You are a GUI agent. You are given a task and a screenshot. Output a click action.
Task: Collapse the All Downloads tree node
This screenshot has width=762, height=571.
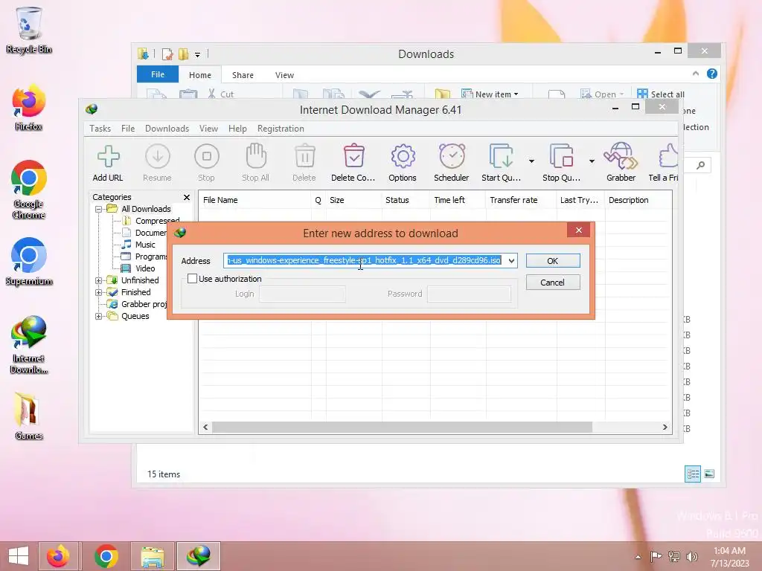tap(99, 209)
